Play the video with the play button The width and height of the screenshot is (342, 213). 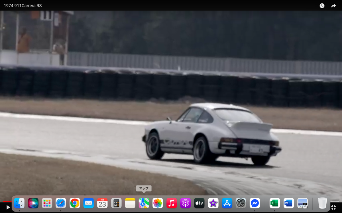coord(8,207)
